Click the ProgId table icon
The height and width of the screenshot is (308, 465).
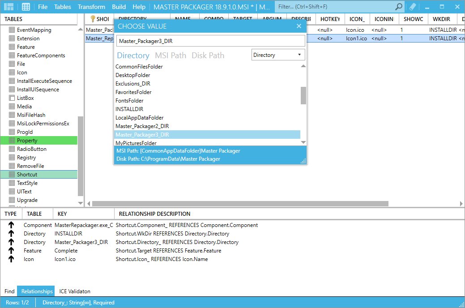[x=12, y=132]
